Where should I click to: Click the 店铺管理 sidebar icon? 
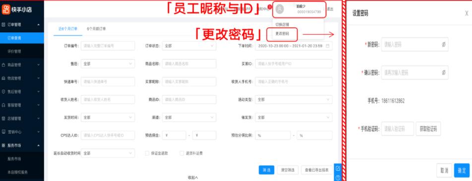pyautogui.click(x=3, y=118)
